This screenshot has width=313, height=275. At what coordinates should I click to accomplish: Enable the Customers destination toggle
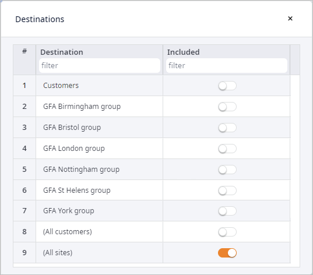pyautogui.click(x=227, y=86)
